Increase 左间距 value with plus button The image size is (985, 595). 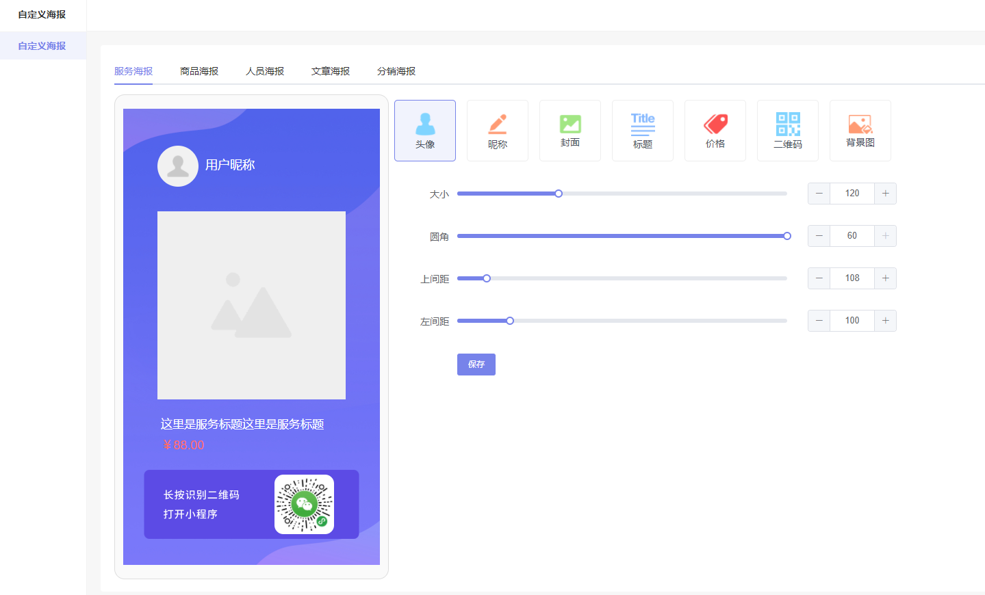pos(885,321)
